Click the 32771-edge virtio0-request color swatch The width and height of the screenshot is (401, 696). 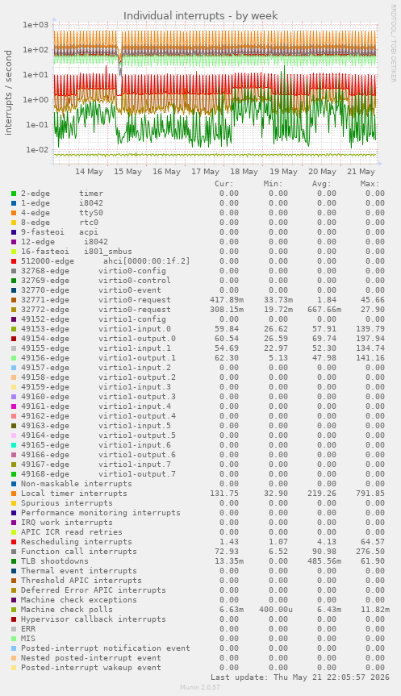pyautogui.click(x=14, y=300)
